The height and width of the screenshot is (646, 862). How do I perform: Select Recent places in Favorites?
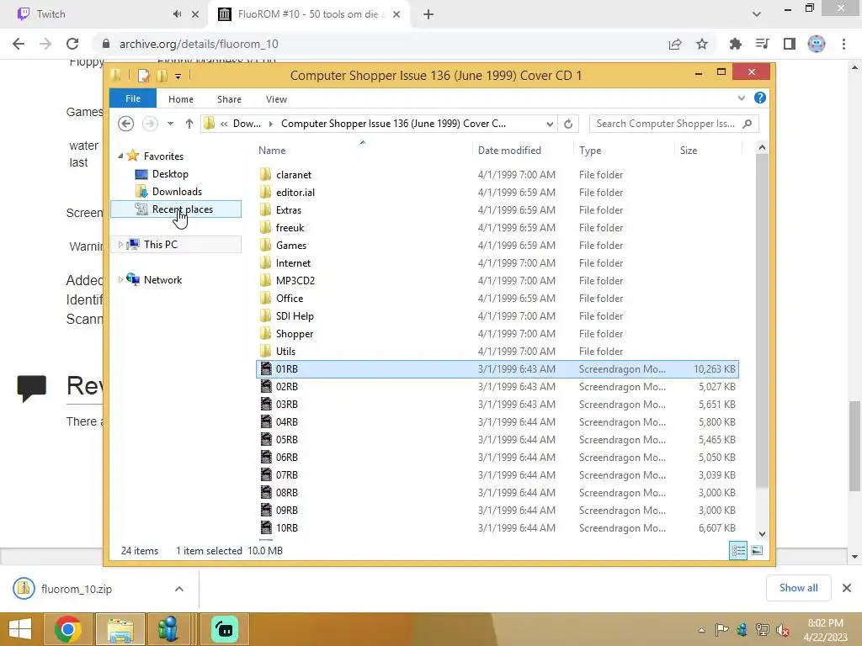coord(176,209)
